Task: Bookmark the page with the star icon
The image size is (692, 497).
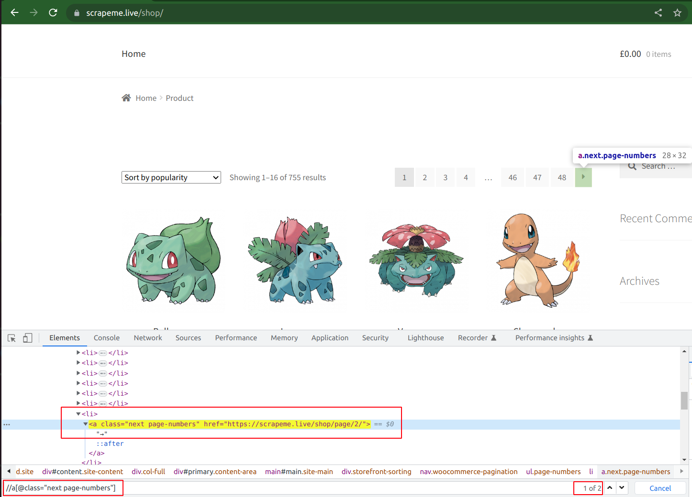Action: tap(677, 12)
